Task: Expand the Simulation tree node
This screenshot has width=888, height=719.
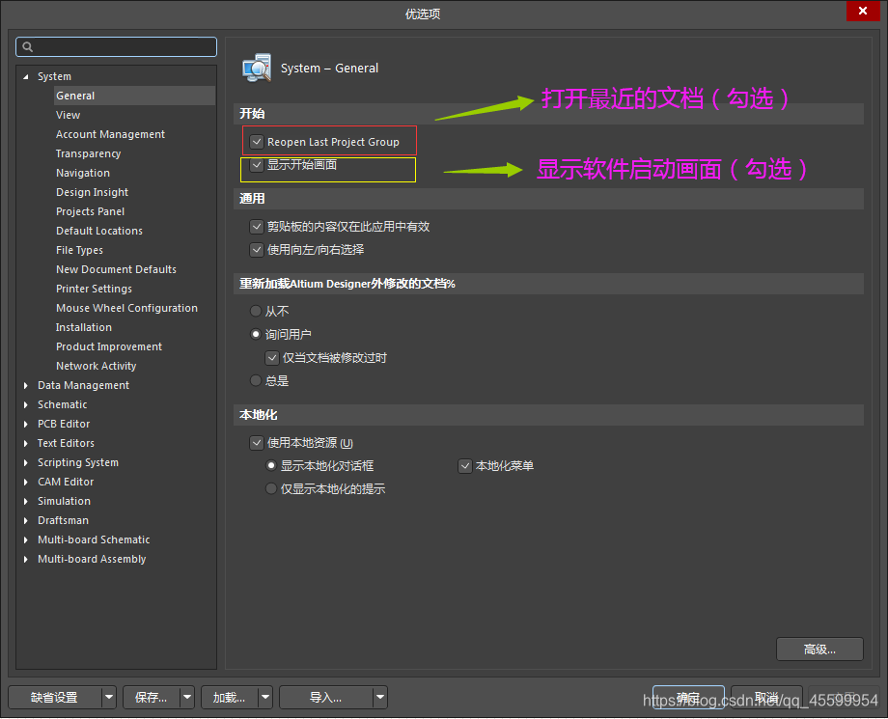Action: [x=25, y=501]
